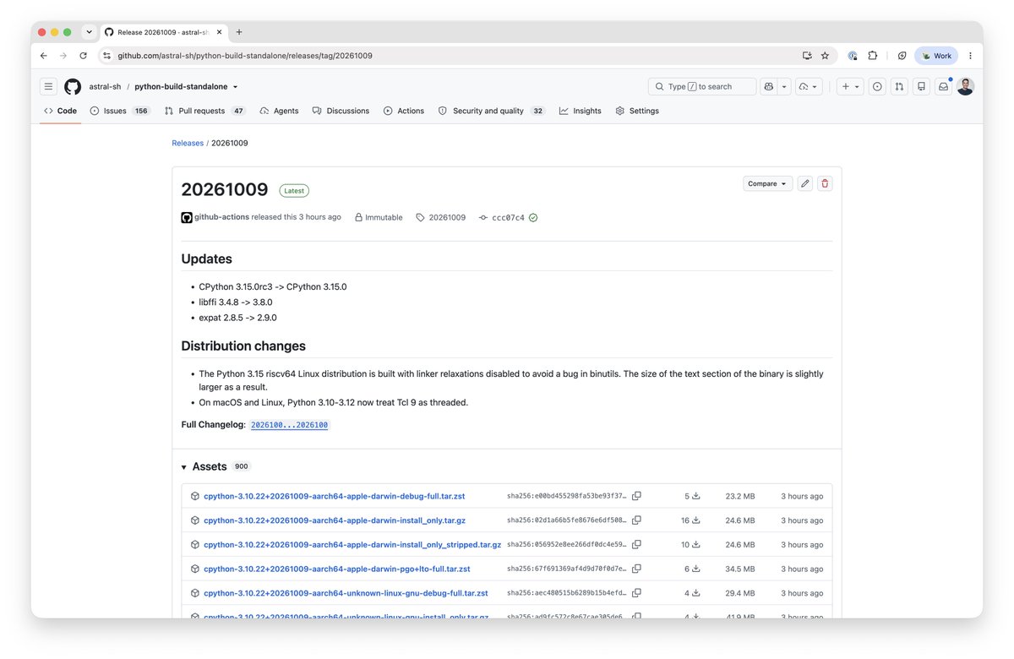The image size is (1014, 659).
Task: Open the pull requests icon in the header
Action: coord(899,86)
